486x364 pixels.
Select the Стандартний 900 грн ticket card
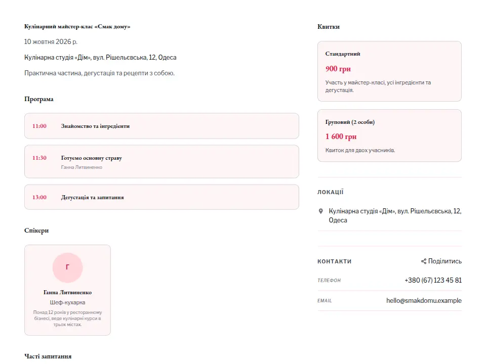tap(389, 71)
